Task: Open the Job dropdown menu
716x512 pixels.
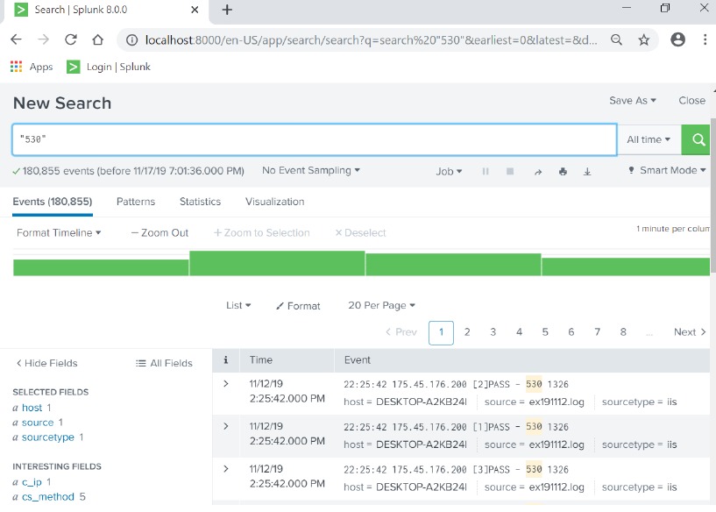Action: pyautogui.click(x=449, y=171)
